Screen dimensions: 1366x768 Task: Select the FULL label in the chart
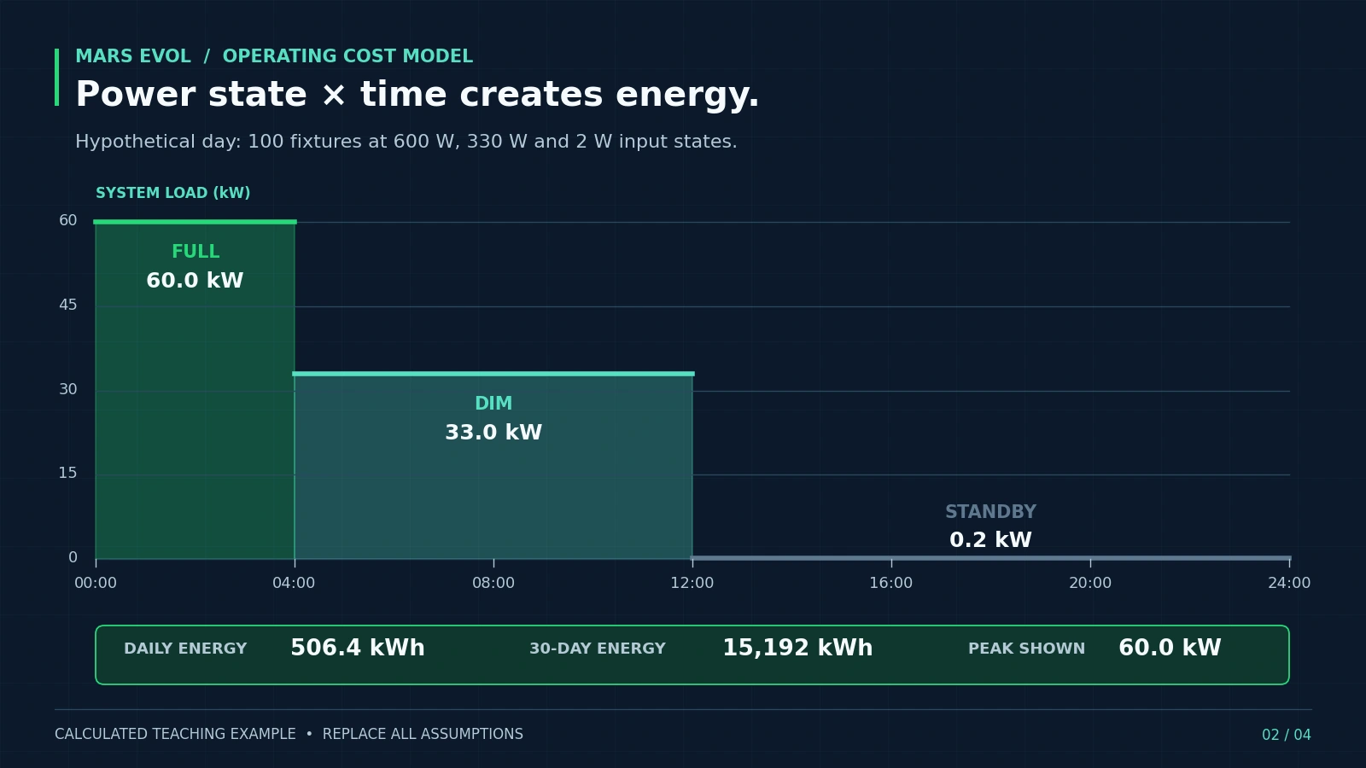coord(196,252)
